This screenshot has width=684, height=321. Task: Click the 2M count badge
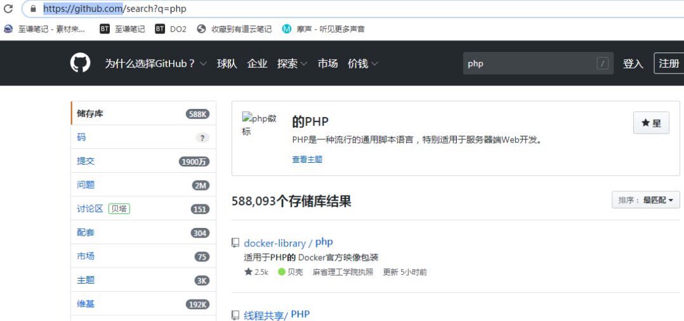pos(201,186)
